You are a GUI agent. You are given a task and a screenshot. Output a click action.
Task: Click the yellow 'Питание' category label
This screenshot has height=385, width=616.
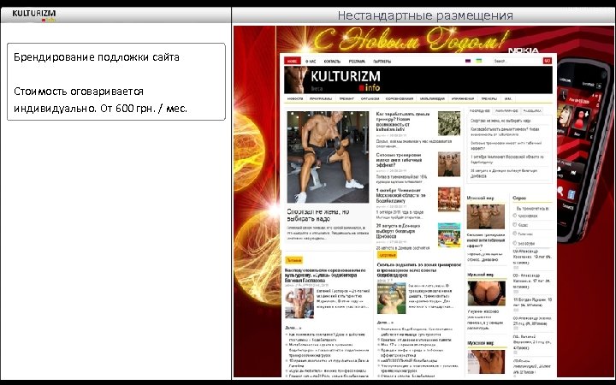[x=293, y=260]
